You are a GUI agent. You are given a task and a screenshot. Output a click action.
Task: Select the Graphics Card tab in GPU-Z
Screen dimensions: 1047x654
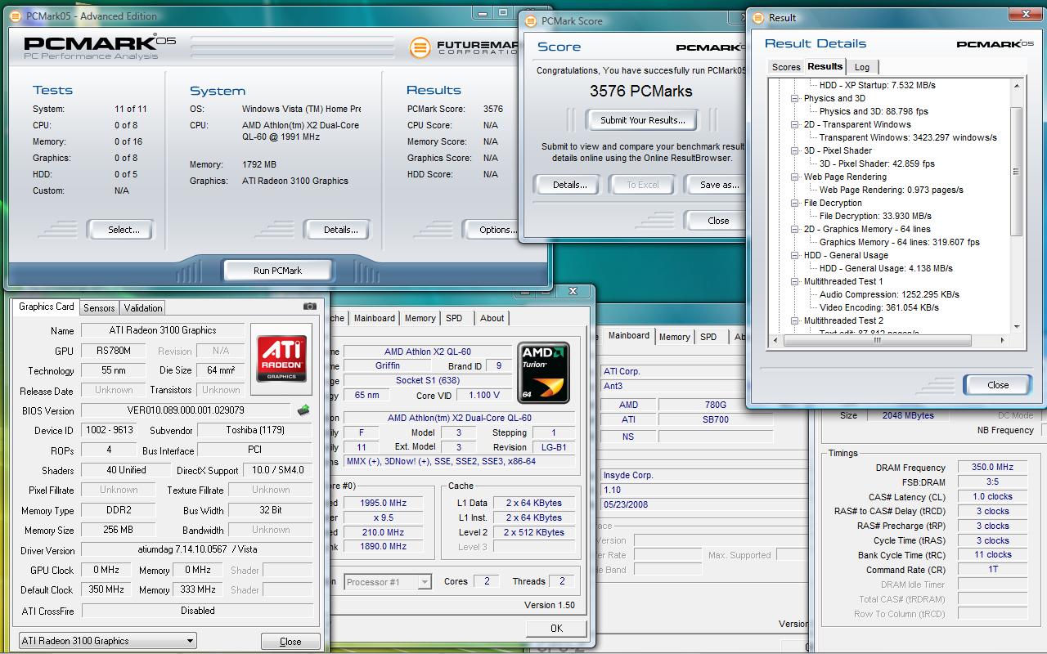tap(47, 307)
